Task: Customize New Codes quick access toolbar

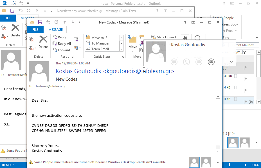Action: pos(79,22)
